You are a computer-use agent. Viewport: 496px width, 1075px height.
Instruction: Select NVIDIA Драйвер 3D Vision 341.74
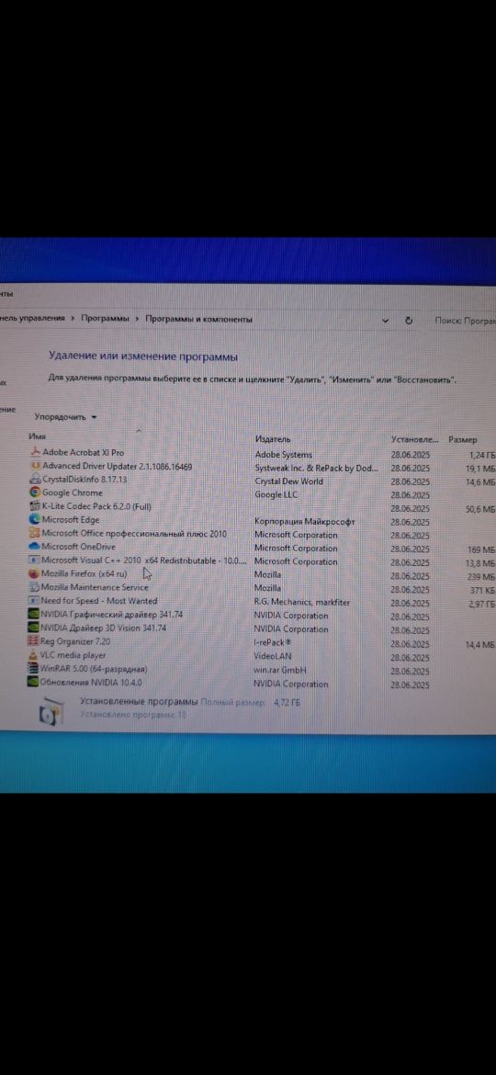pyautogui.click(x=104, y=628)
